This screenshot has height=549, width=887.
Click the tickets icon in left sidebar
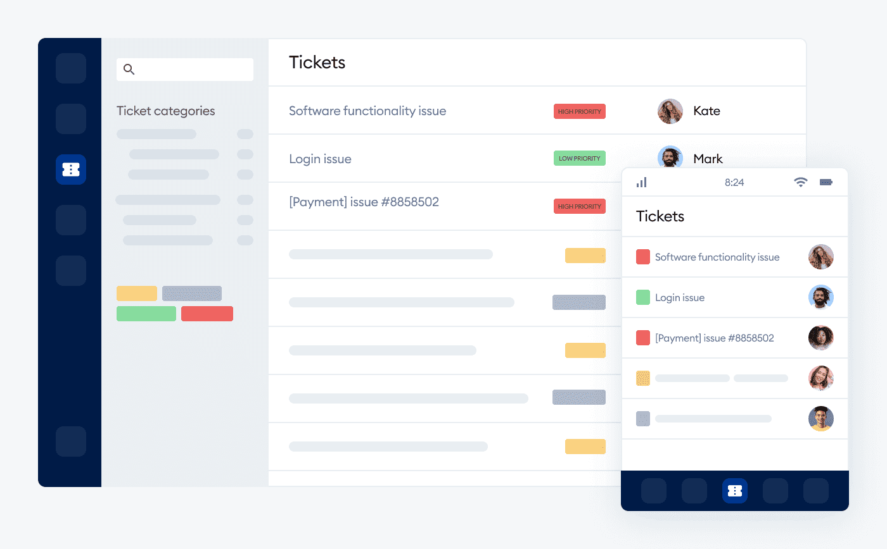[x=71, y=170]
